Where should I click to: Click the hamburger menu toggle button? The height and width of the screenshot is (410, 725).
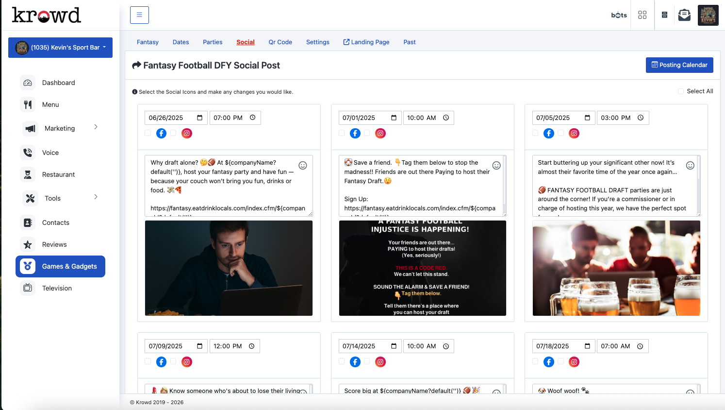[139, 15]
